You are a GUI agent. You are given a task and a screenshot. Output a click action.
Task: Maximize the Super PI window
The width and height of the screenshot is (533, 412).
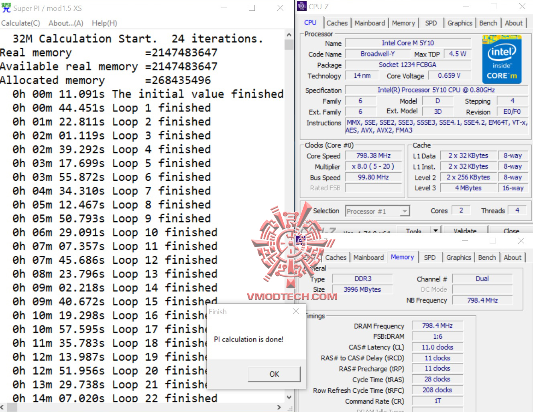[x=252, y=8]
